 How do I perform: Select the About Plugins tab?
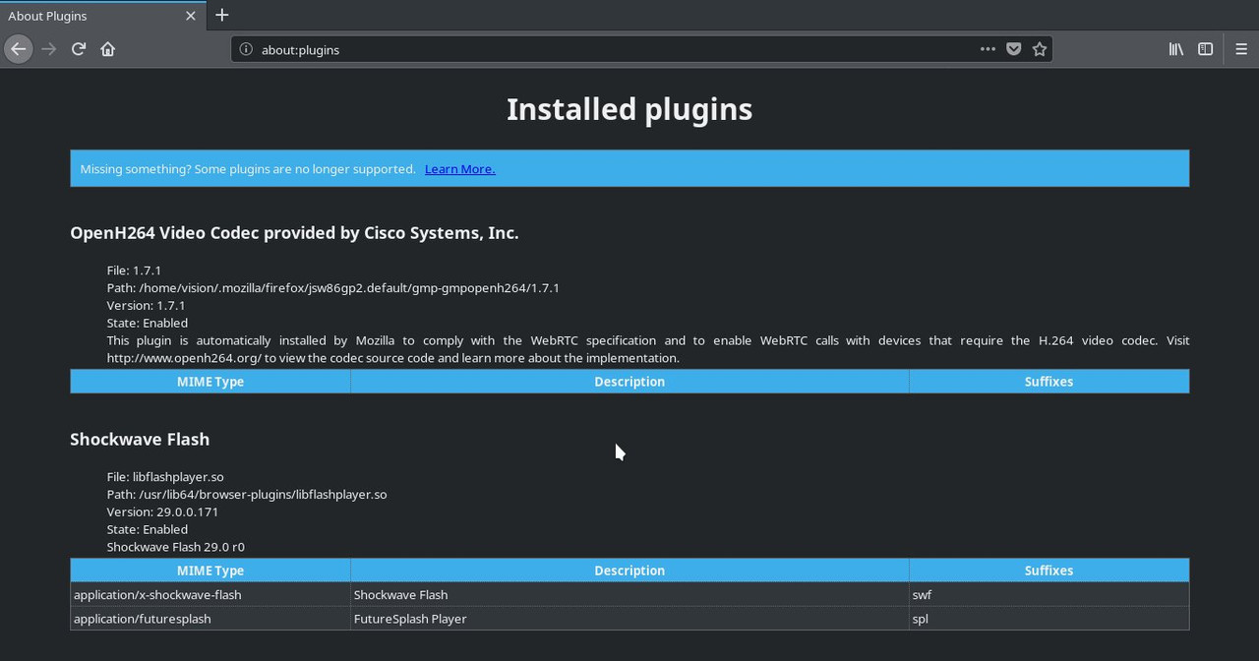click(x=102, y=16)
